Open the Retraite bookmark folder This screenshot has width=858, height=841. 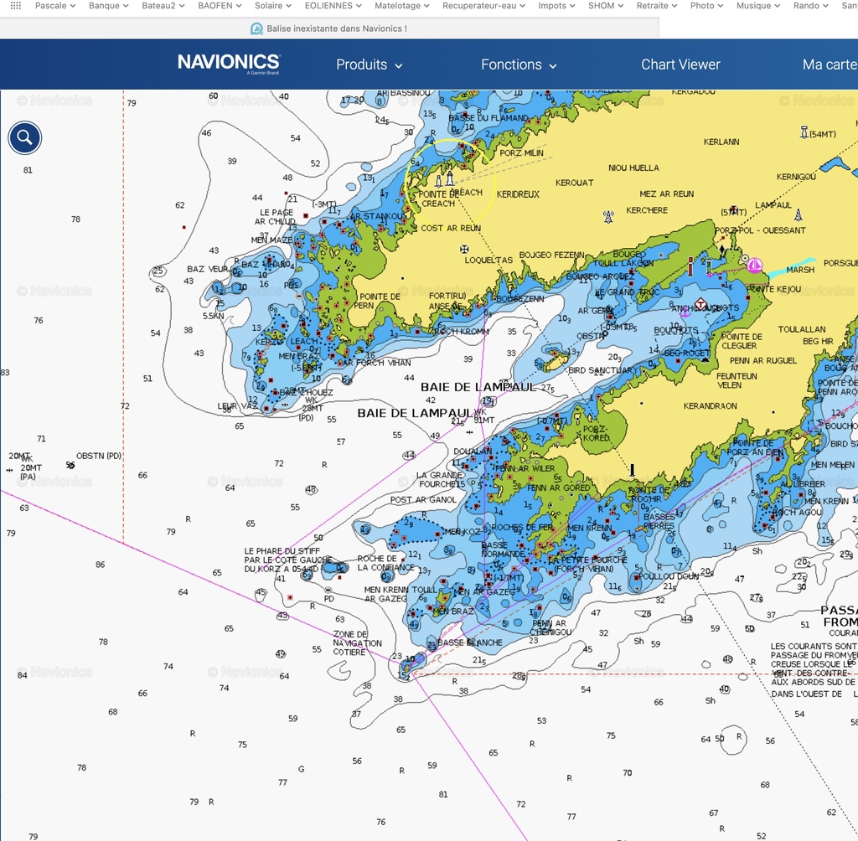(x=657, y=6)
